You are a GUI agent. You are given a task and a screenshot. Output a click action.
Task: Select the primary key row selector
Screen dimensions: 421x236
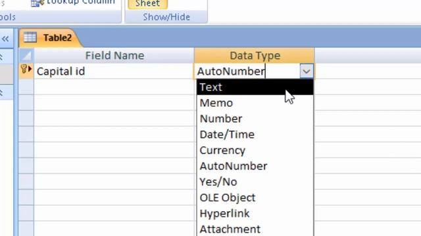(x=26, y=71)
